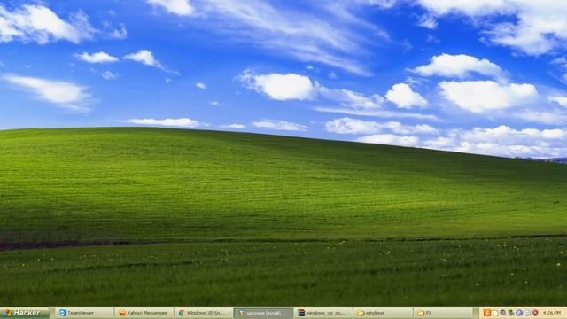Click the red last system tray icon
Screen dimensions: 567x319
[x=535, y=313]
